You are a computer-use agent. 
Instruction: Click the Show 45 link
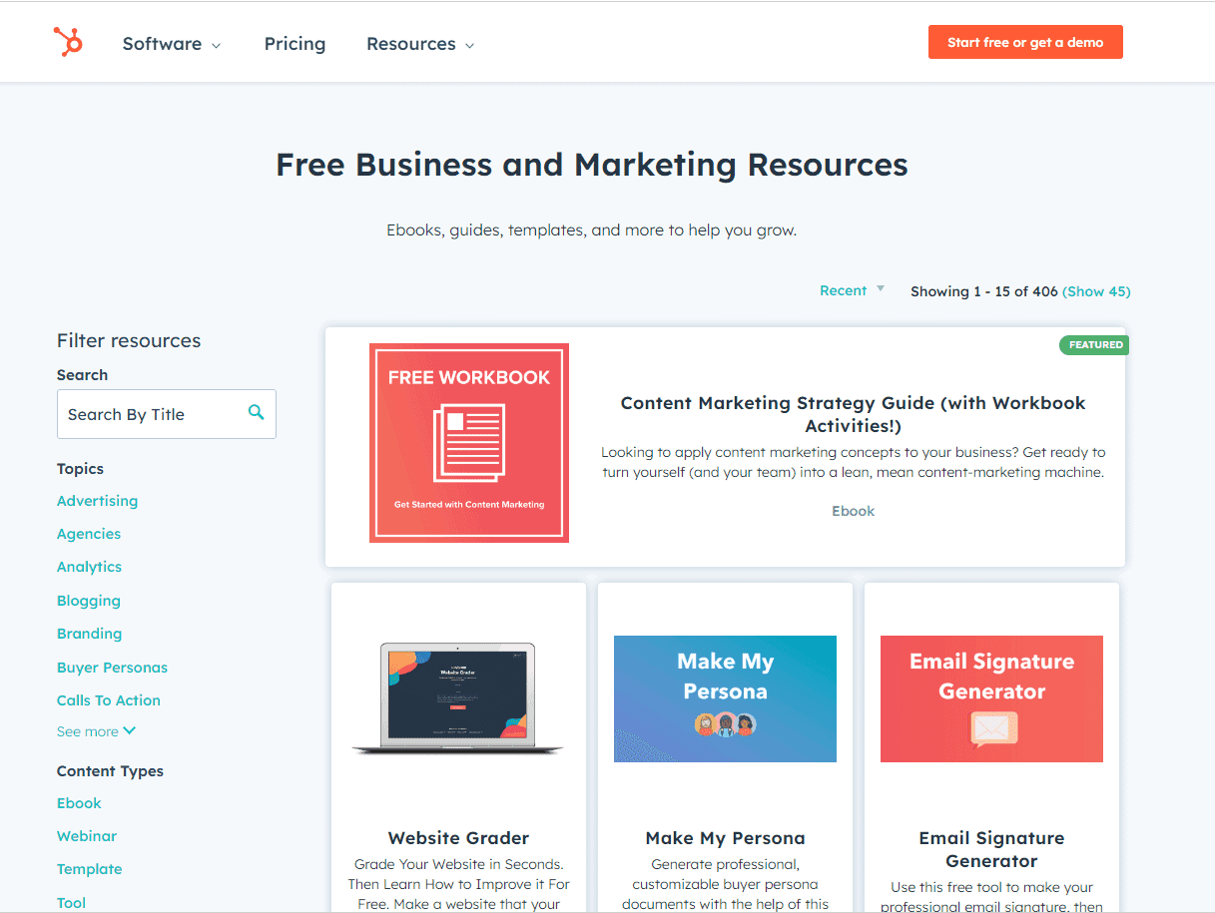1096,290
